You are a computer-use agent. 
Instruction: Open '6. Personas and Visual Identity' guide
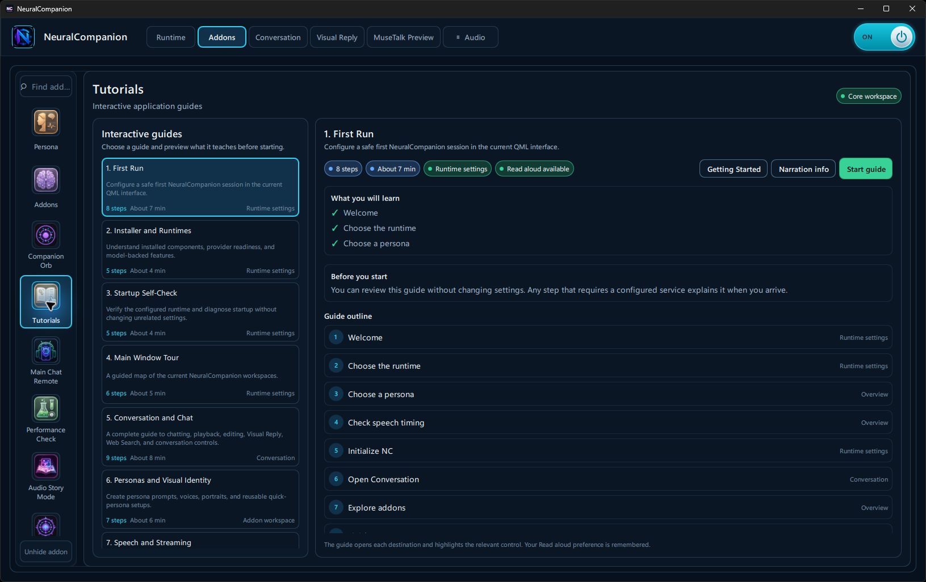coord(200,499)
